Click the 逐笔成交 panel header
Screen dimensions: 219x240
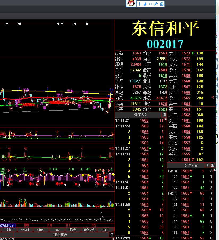pyautogui.click(x=141, y=115)
